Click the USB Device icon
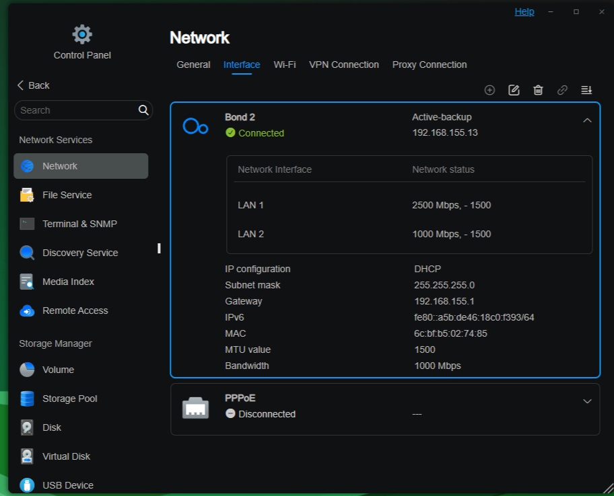 point(27,485)
